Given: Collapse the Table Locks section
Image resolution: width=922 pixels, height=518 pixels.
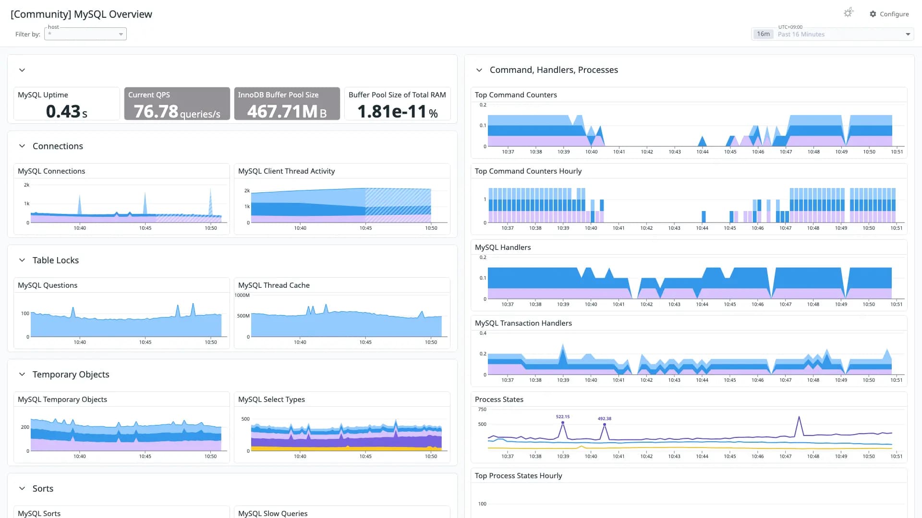Looking at the screenshot, I should pos(22,260).
